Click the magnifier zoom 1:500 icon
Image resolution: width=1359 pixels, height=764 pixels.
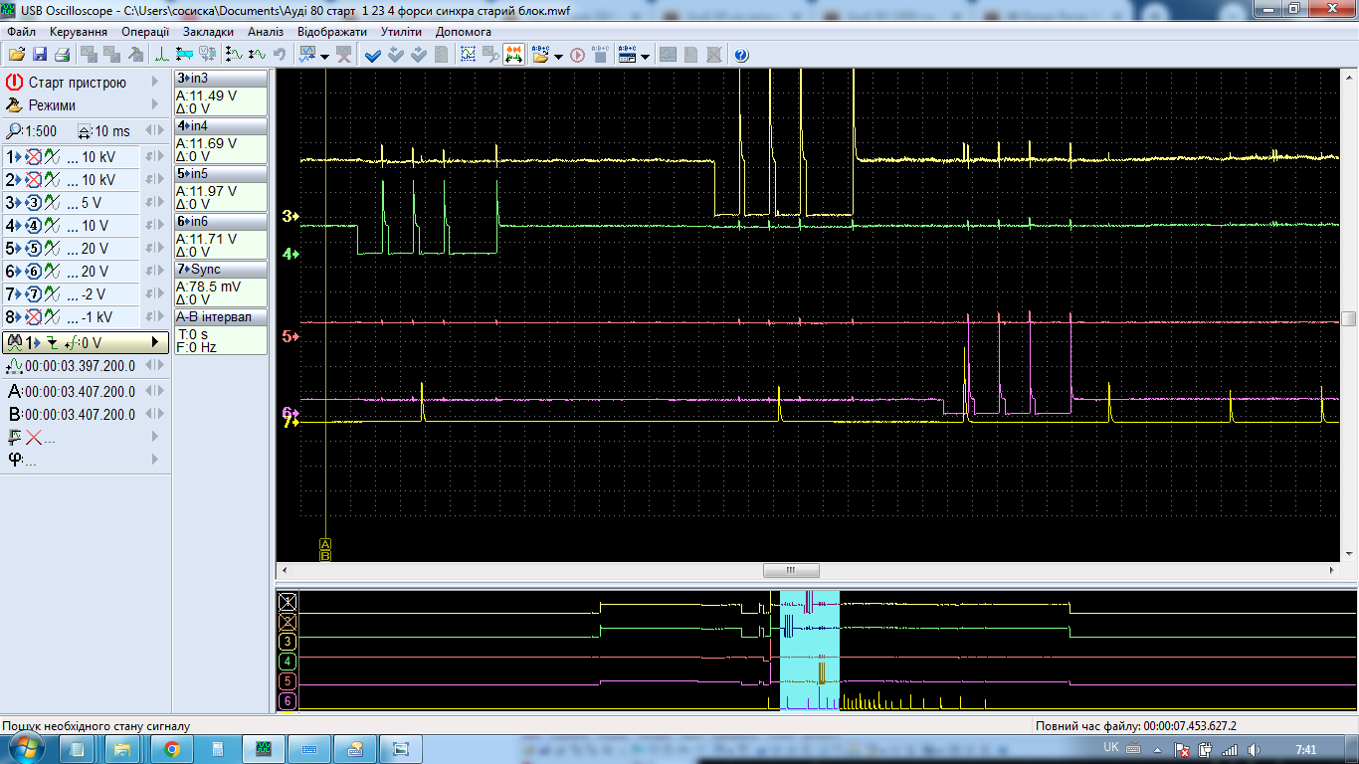13,131
